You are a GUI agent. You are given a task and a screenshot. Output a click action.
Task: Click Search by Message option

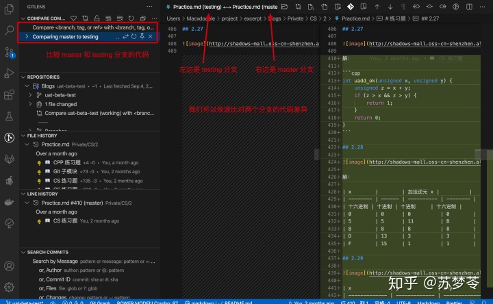point(55,262)
